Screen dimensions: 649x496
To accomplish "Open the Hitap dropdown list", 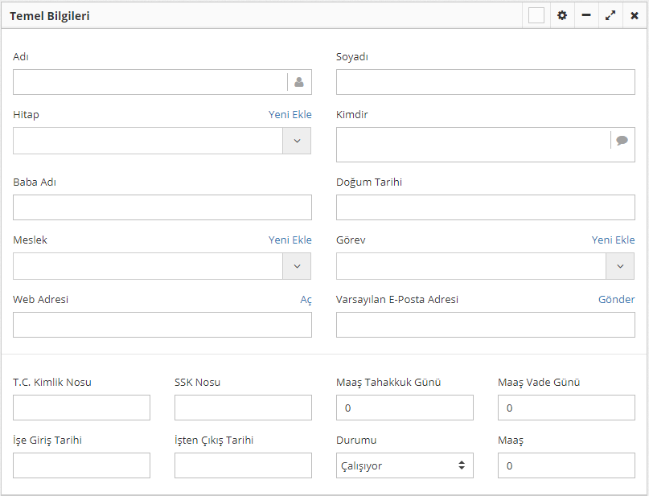I will click(297, 141).
